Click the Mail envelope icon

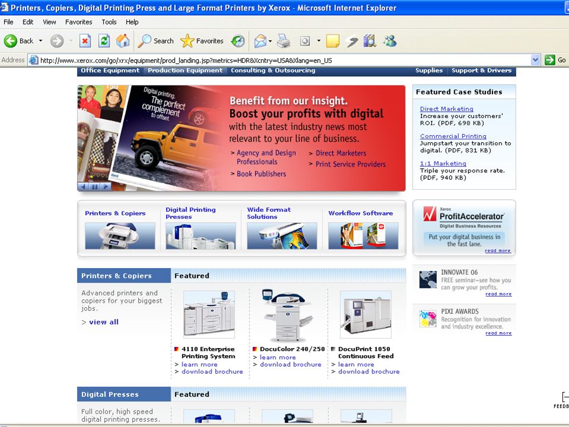(261, 41)
